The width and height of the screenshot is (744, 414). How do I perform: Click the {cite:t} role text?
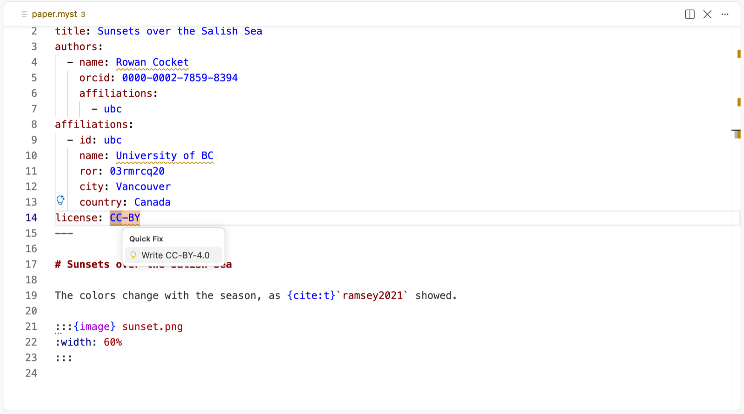tap(312, 295)
